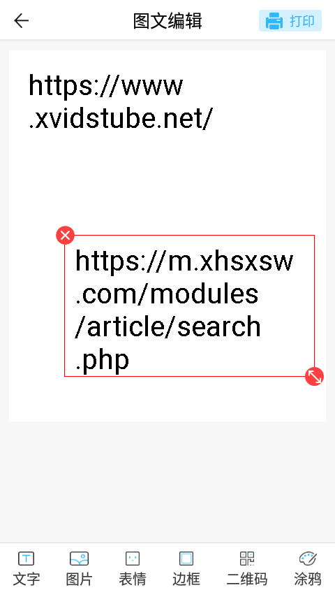Tap the 二维码 label in bottom bar
Screen dimensions: 335x597
247,579
